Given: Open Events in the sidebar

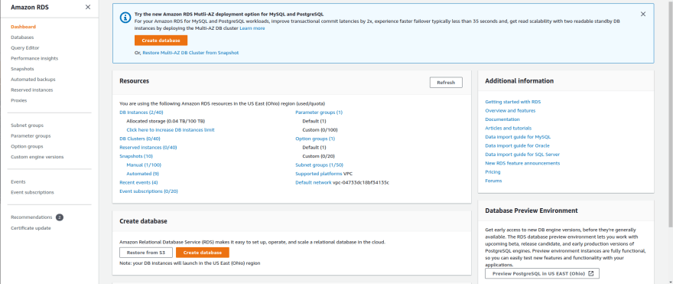Looking at the screenshot, I should pos(18,181).
